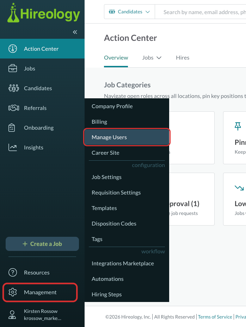The width and height of the screenshot is (246, 327).
Task: Focus the search by name field
Action: [x=201, y=12]
